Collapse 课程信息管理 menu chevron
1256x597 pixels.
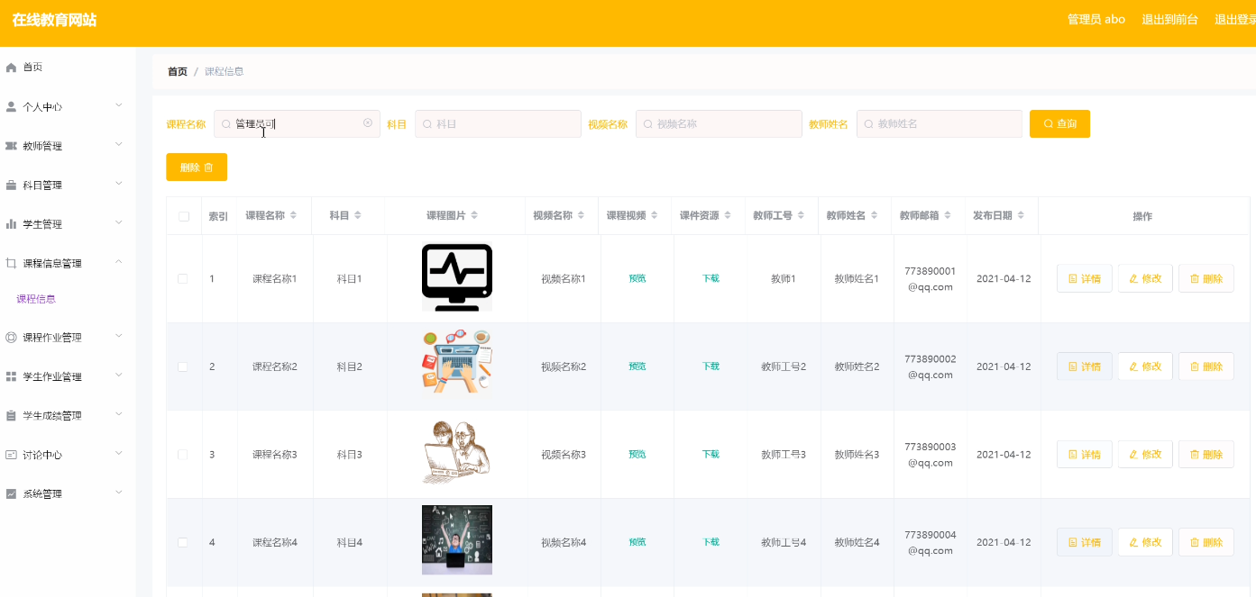(x=119, y=262)
